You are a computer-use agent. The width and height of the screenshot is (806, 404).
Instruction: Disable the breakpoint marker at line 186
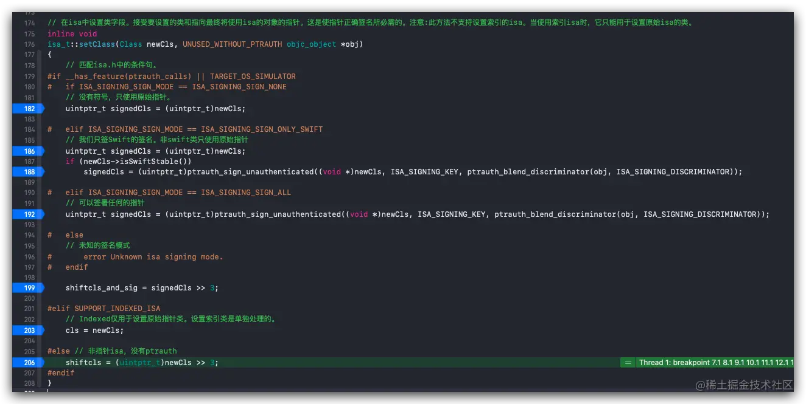click(x=28, y=151)
